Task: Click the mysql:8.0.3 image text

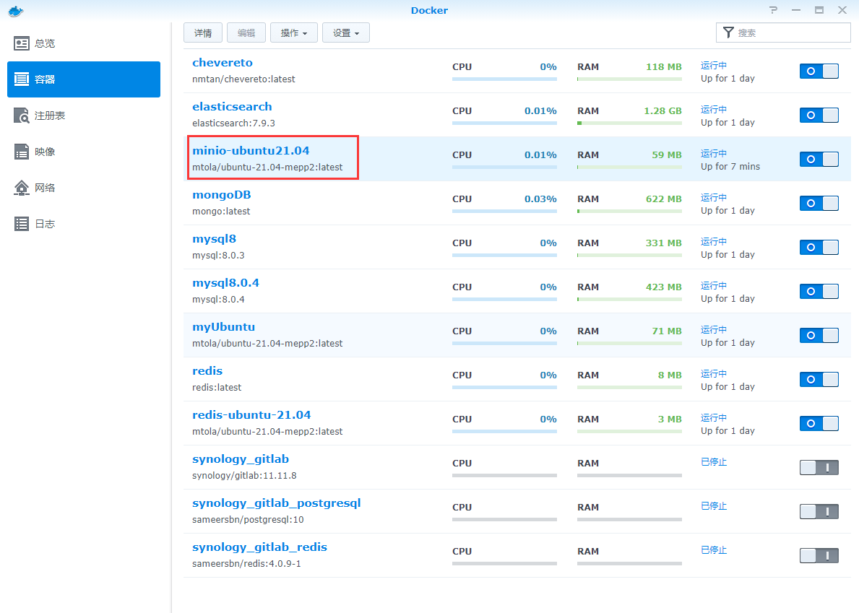Action: click(218, 255)
